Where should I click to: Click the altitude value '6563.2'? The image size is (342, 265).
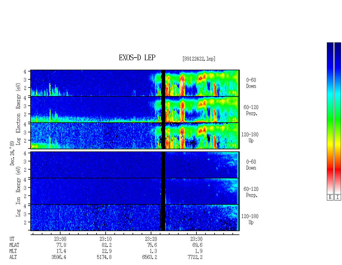(150, 257)
